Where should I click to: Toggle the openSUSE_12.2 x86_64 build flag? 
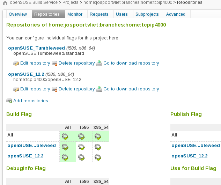(98, 157)
